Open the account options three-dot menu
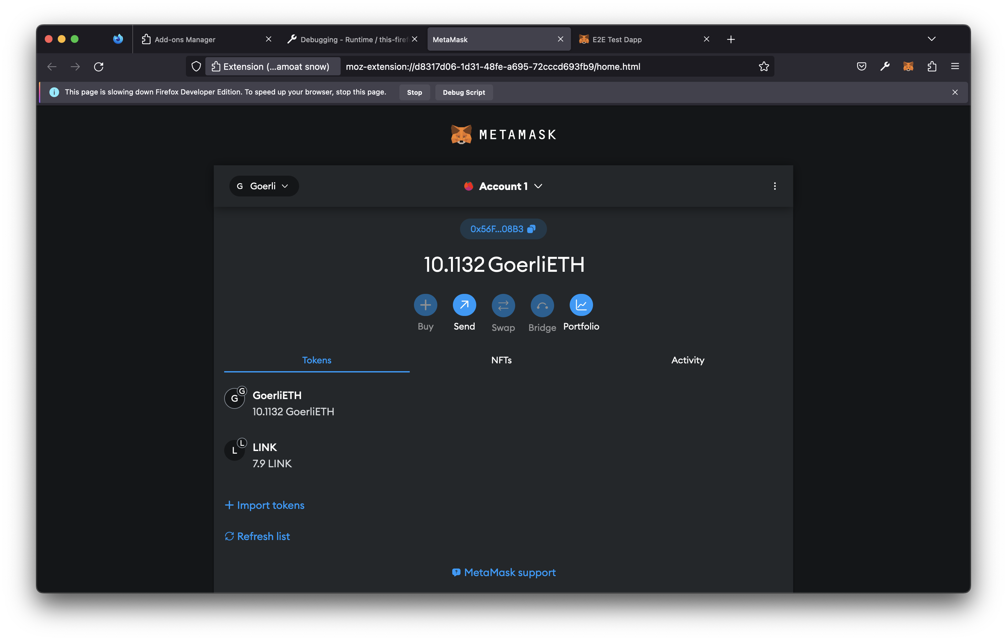This screenshot has width=1007, height=641. tap(774, 186)
